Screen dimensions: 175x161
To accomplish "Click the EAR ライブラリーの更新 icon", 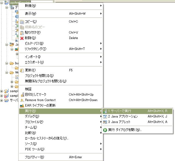I will pos(22,106).
